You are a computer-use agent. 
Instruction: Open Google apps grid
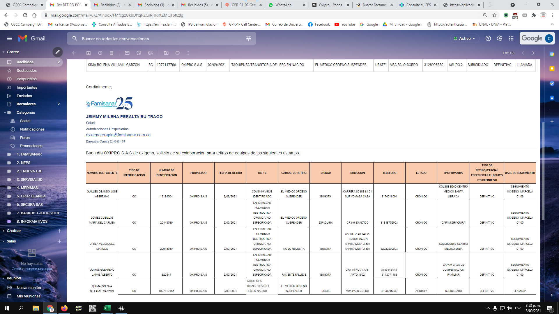coord(511,38)
